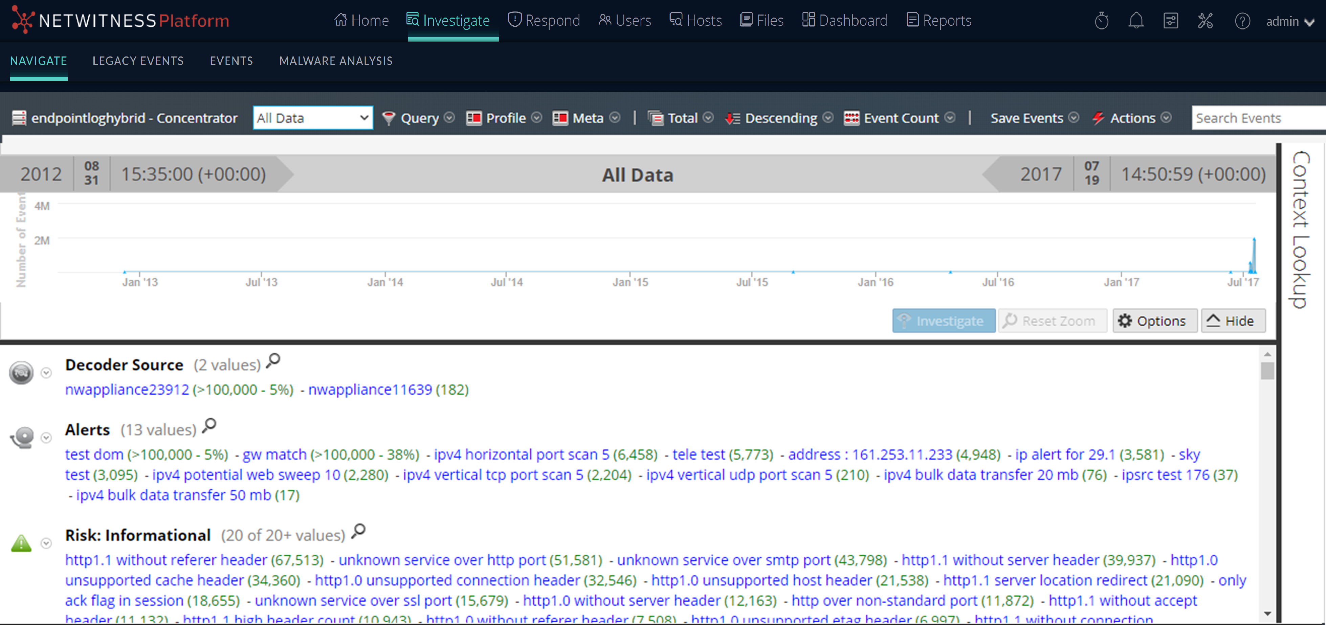The width and height of the screenshot is (1326, 625).
Task: Open the All Data time range dropdown
Action: tap(312, 118)
